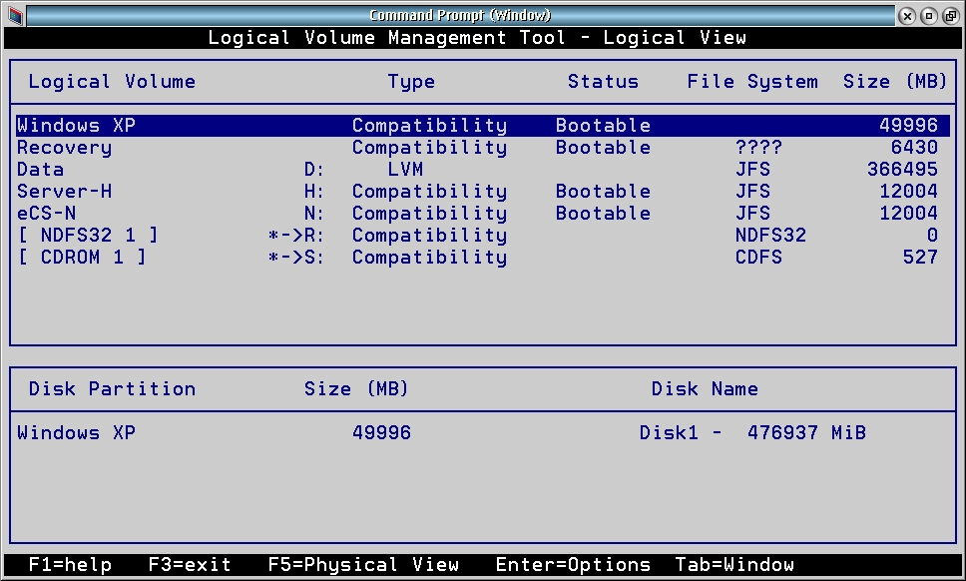Maximize the Command Prompt window
The height and width of the screenshot is (581, 966).
(x=951, y=16)
